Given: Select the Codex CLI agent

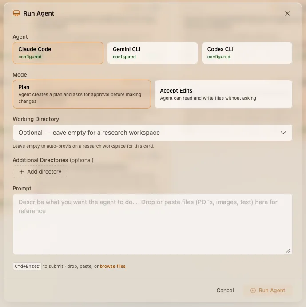Looking at the screenshot, I should [x=247, y=53].
